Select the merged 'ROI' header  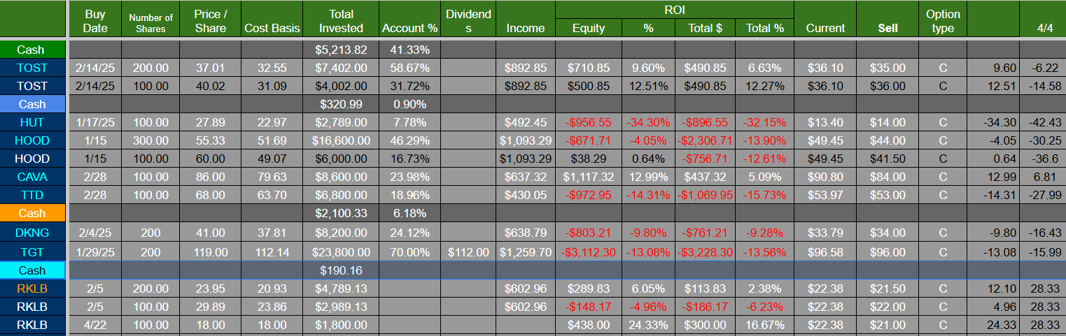(x=675, y=10)
